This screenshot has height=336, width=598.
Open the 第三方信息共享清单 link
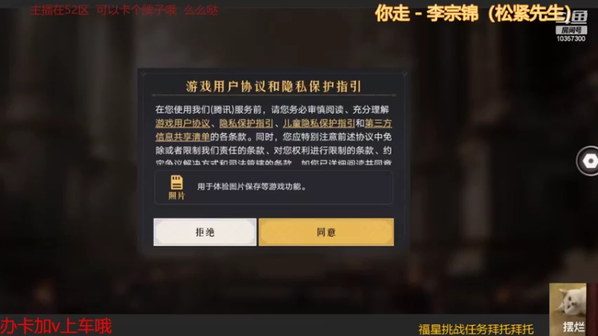[378, 123]
